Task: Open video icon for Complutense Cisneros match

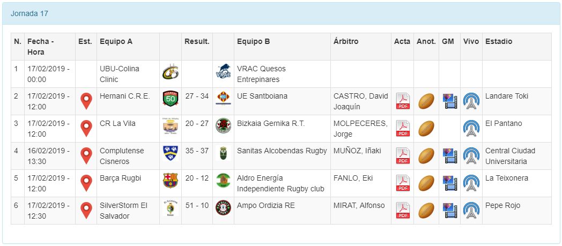Action: tap(449, 155)
